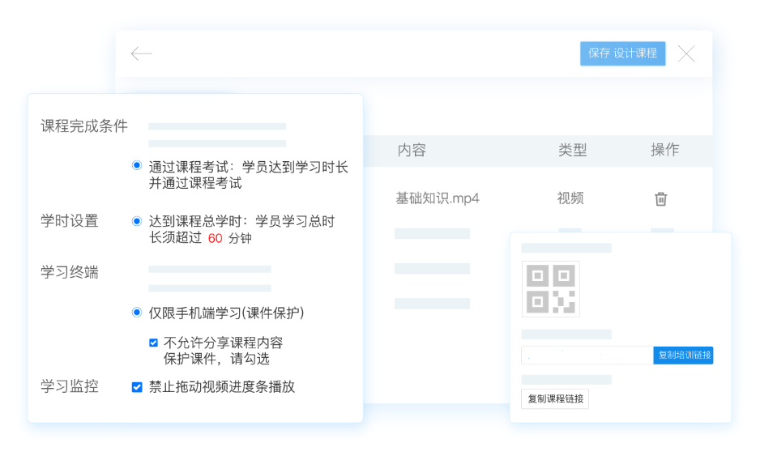Choose the 达到课程总学时 radio button
The height and width of the screenshot is (460, 760).
tap(137, 220)
